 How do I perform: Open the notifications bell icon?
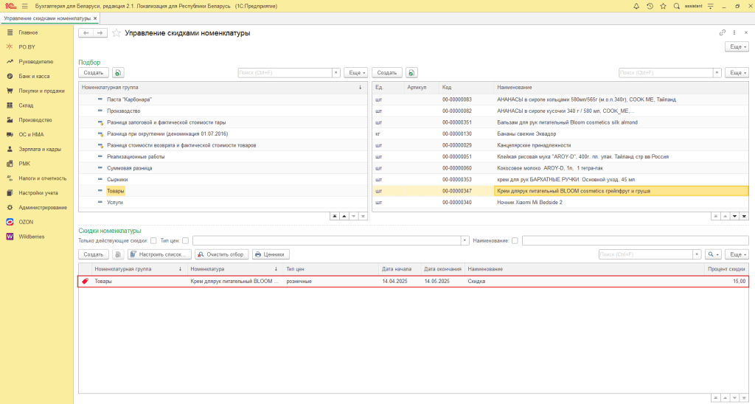point(636,6)
